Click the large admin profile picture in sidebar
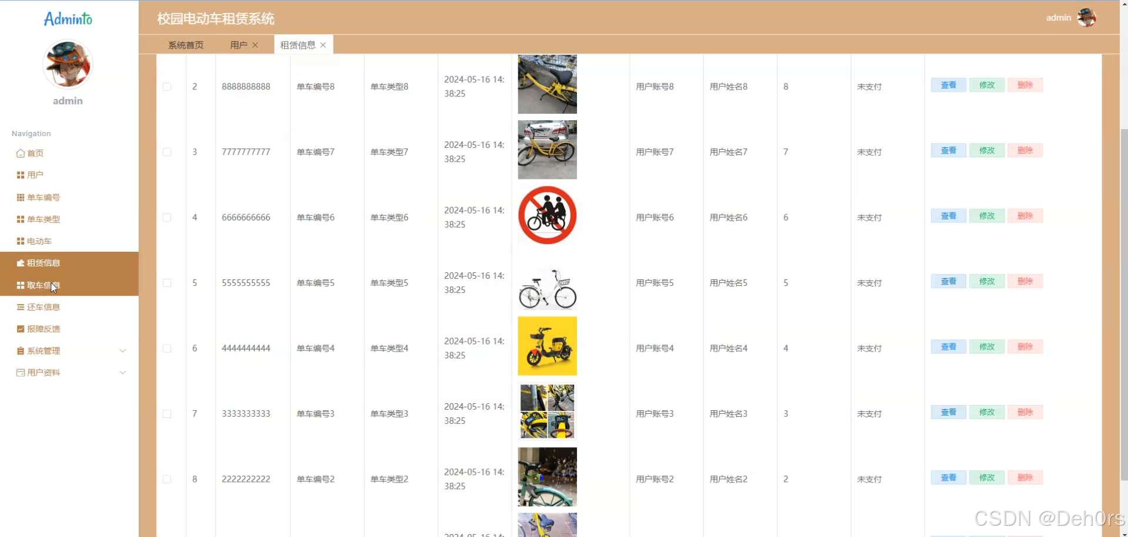The image size is (1128, 537). 68,64
